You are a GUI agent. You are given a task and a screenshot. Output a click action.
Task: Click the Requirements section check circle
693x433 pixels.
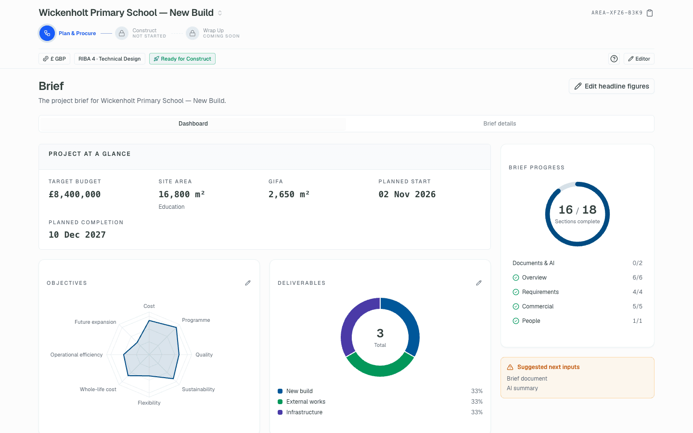click(x=516, y=292)
